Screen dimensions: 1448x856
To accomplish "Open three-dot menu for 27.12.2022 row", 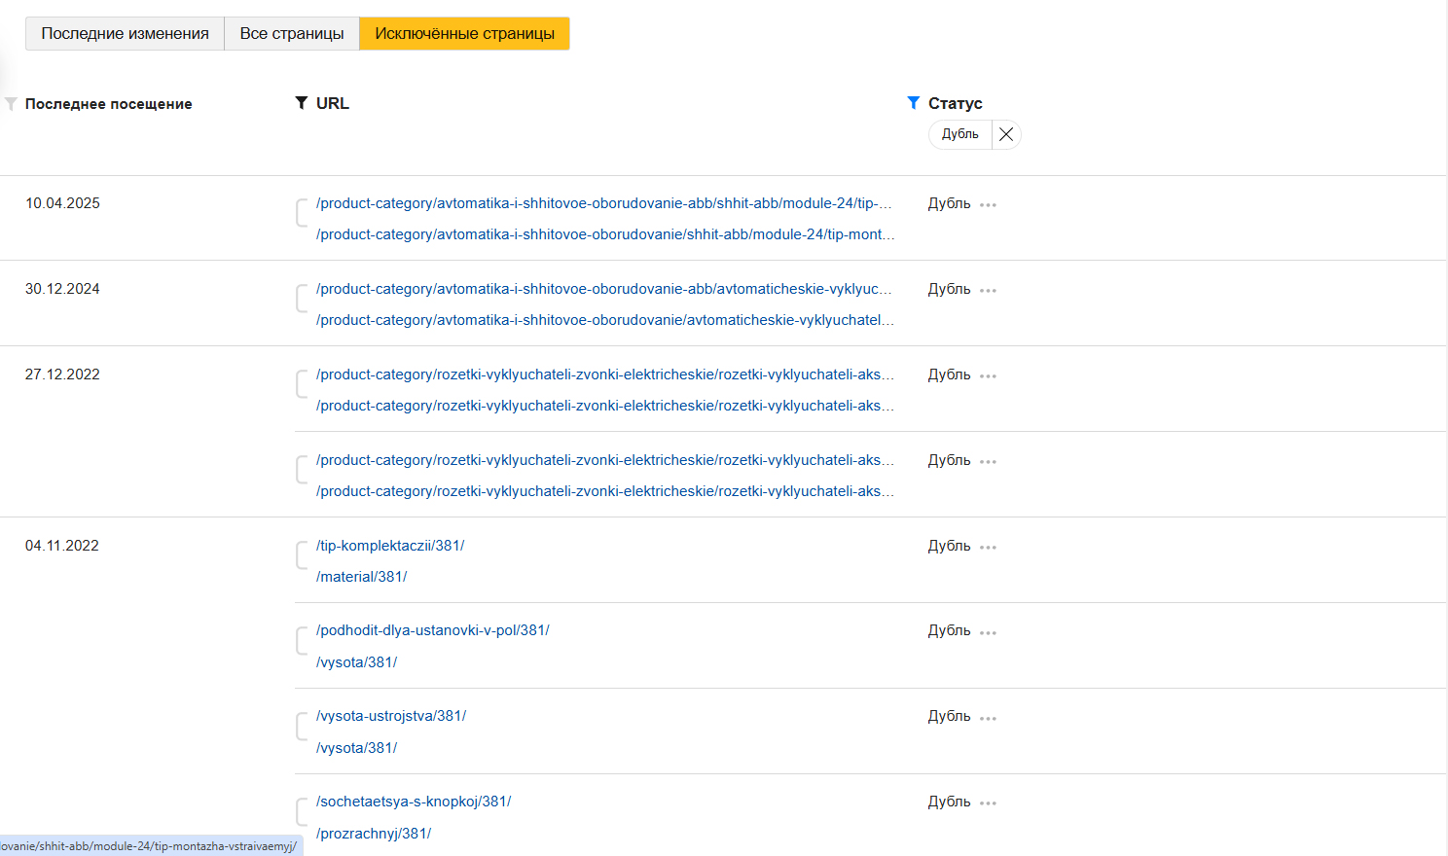I will pos(988,376).
